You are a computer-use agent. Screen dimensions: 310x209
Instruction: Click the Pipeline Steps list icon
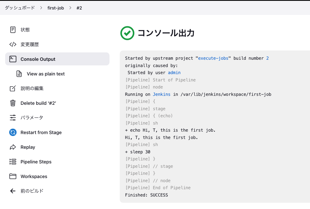tap(12, 162)
